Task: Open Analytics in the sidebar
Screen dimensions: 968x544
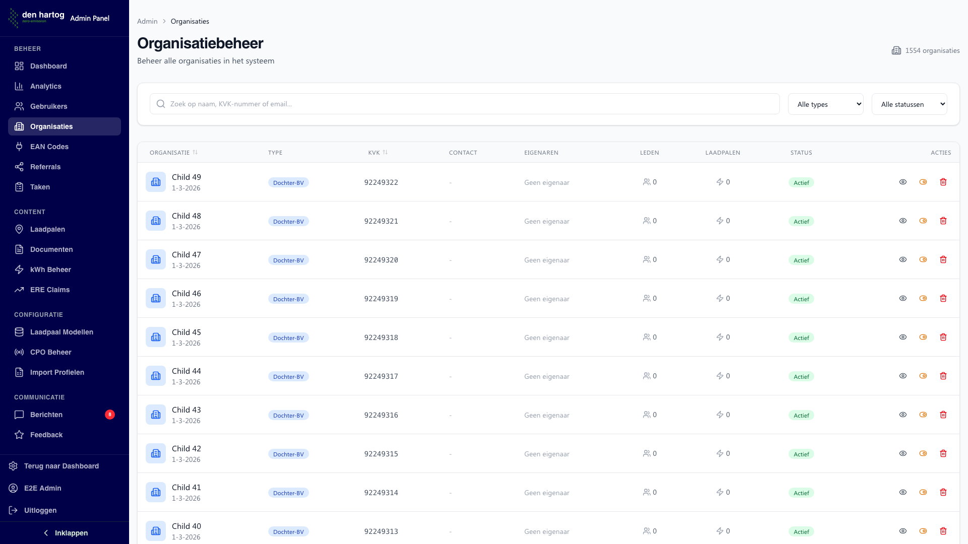Action: [x=45, y=86]
